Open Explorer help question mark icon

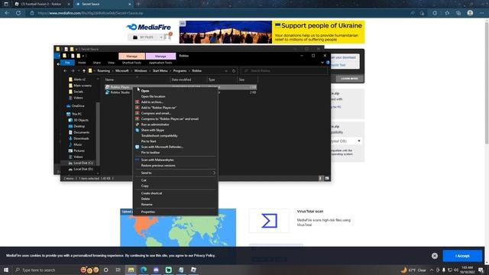coord(328,63)
